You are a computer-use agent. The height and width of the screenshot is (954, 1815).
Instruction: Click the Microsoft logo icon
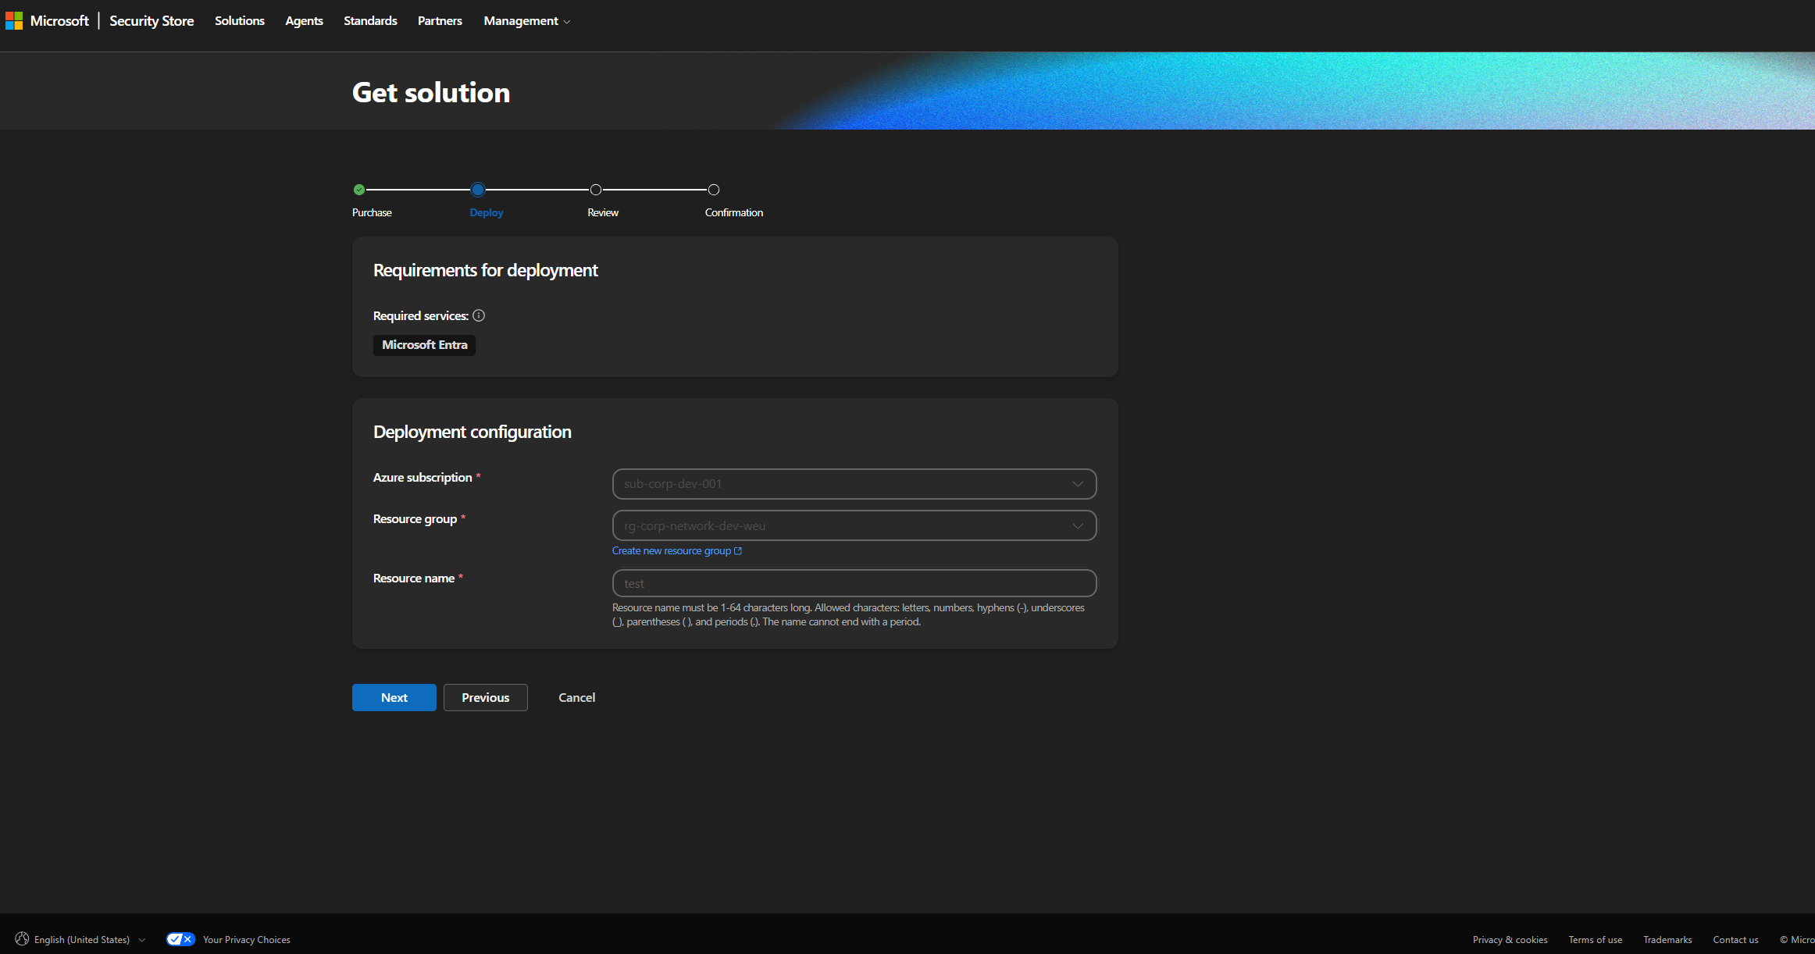14,21
